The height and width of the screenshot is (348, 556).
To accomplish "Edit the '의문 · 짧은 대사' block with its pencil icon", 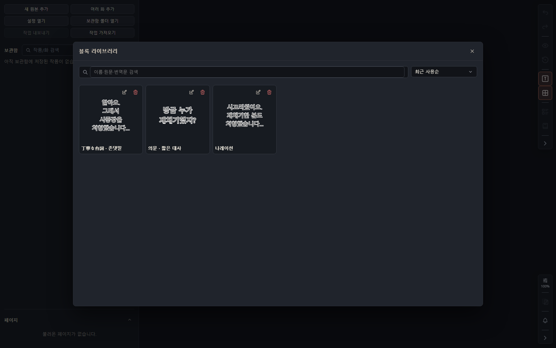I will (191, 92).
